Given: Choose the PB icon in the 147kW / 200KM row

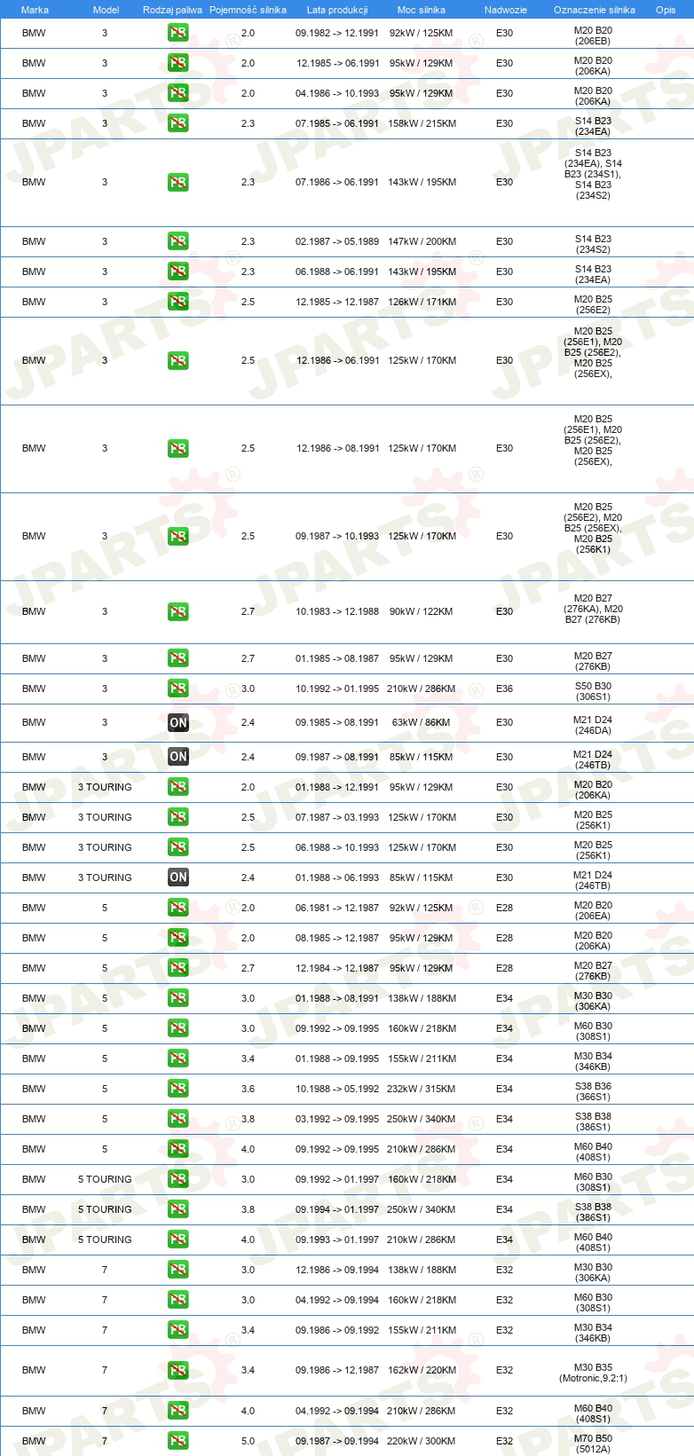Looking at the screenshot, I should tap(178, 241).
